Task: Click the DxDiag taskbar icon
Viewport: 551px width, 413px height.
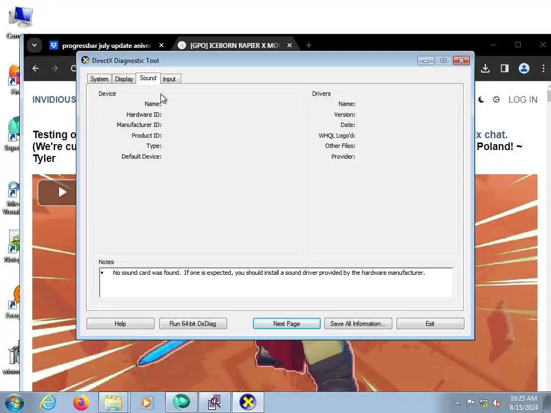Action: 248,402
